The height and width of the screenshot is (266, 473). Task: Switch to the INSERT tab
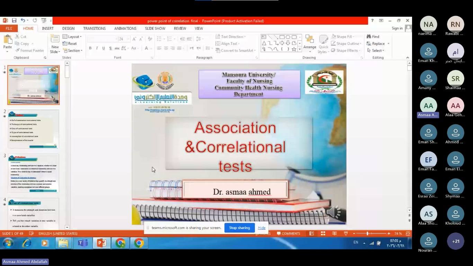pyautogui.click(x=48, y=28)
